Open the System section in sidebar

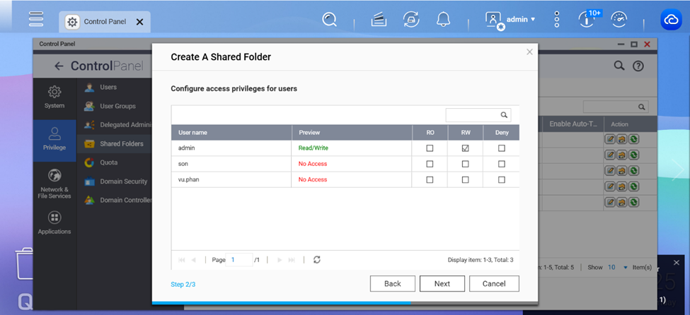(x=54, y=97)
